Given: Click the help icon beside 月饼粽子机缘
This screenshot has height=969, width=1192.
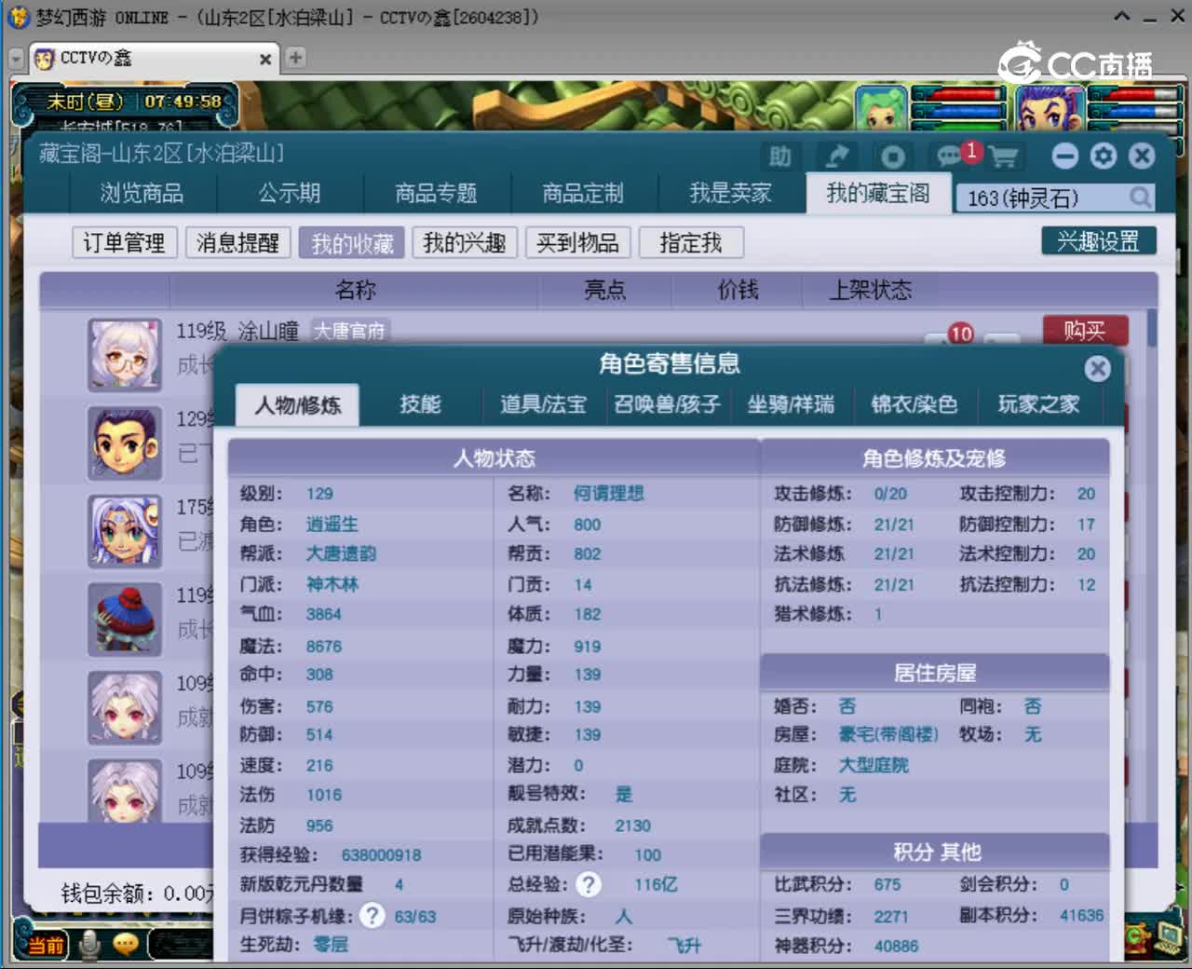Looking at the screenshot, I should tap(372, 916).
